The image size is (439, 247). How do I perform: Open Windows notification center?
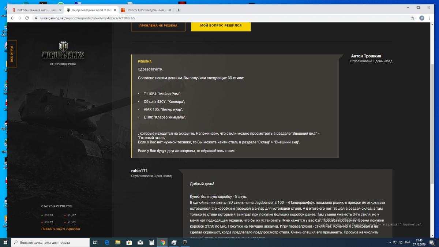pyautogui.click(x=432, y=242)
